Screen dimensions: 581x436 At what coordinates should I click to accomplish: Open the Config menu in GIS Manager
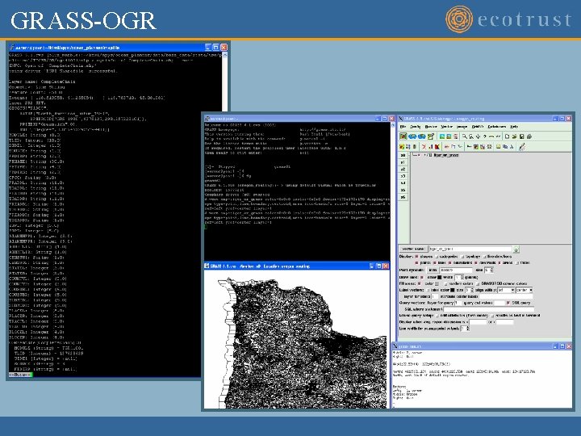(415, 127)
